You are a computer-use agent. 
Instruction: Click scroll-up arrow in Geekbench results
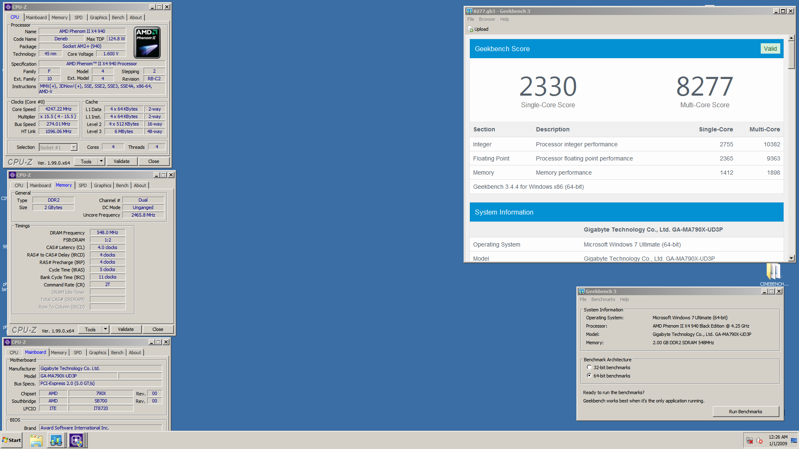point(791,38)
